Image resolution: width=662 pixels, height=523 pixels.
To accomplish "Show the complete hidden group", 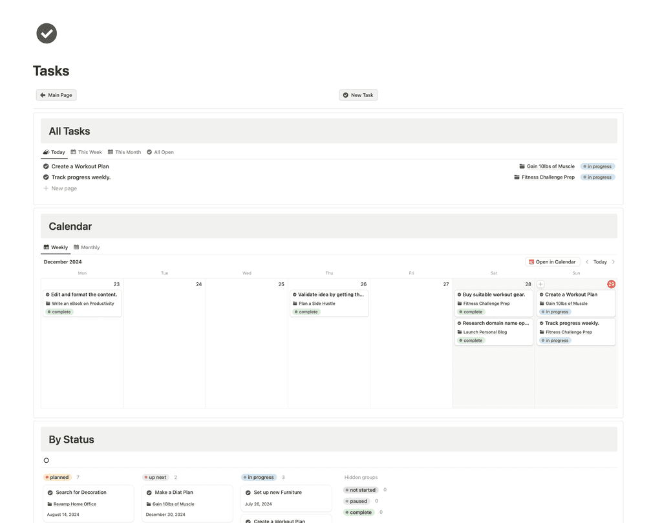I will coord(359,512).
